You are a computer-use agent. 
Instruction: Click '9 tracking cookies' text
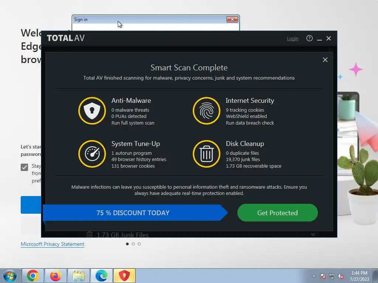pyautogui.click(x=245, y=110)
